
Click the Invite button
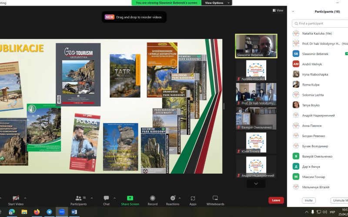(x=308, y=201)
